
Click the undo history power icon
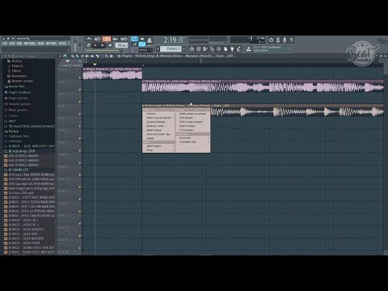(271, 40)
